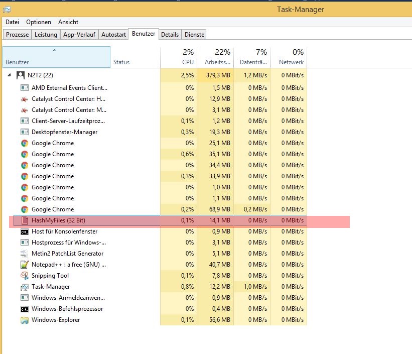Click the Metin2 PatchList Generator icon
Screen dimensions: 412x354
(x=24, y=254)
